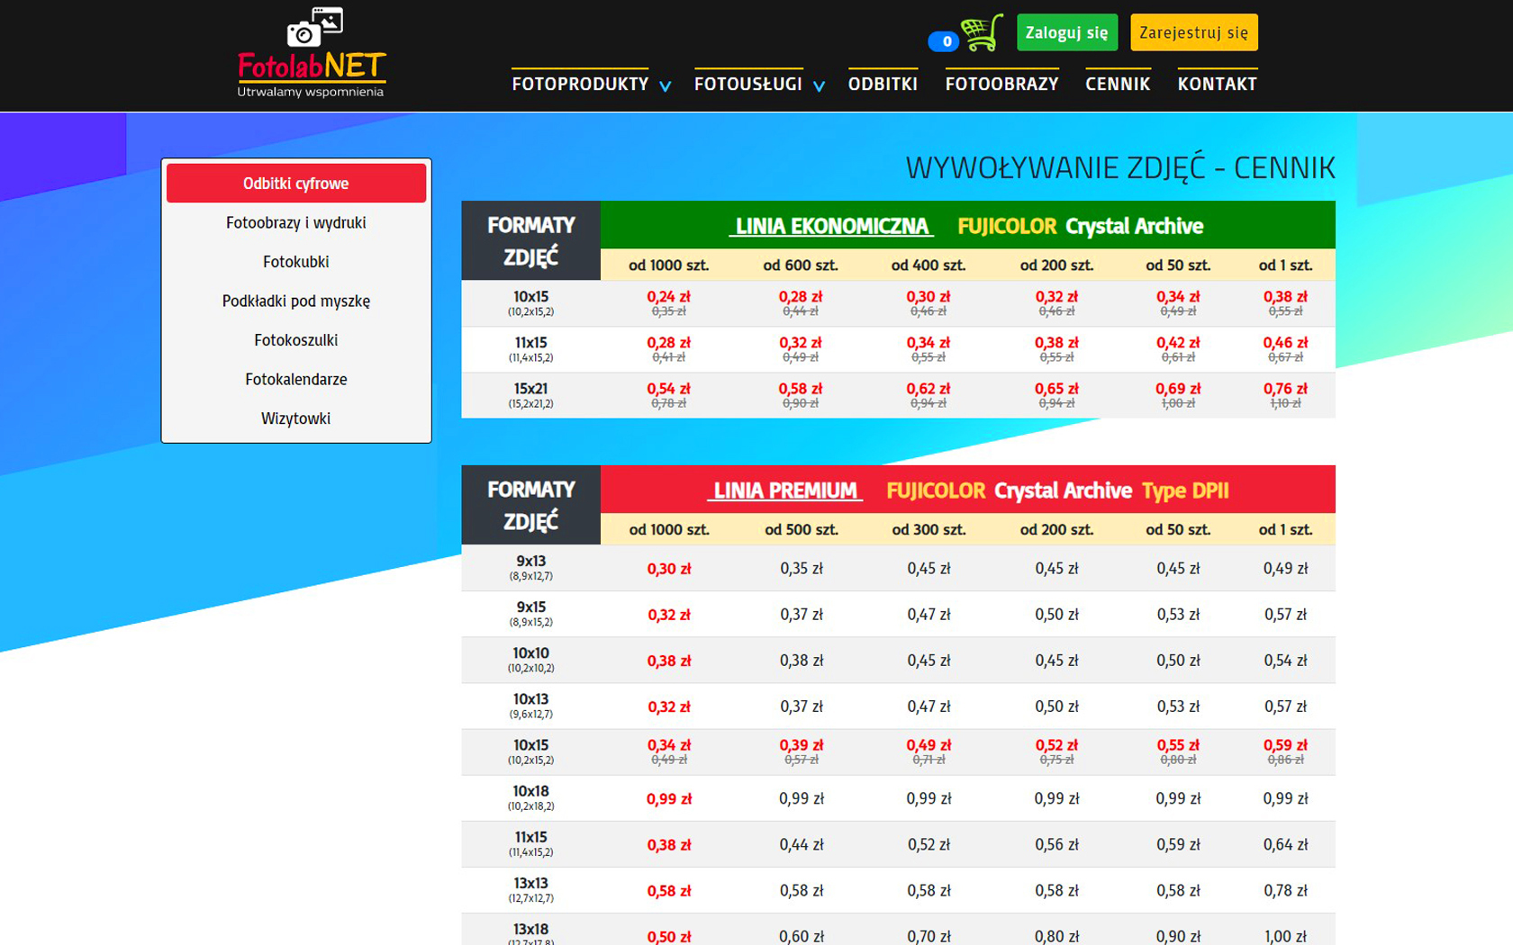Click the Zaloguj się button
The height and width of the screenshot is (945, 1513).
1066,32
